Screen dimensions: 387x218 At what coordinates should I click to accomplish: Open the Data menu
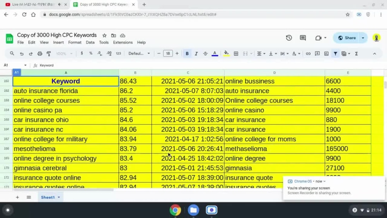coord(90,43)
